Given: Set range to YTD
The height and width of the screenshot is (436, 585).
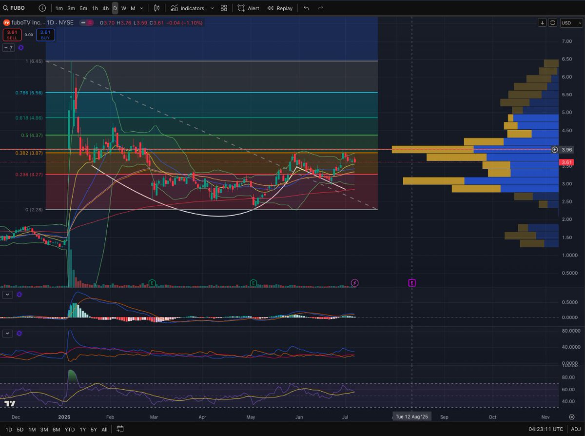Looking at the screenshot, I should pos(70,430).
